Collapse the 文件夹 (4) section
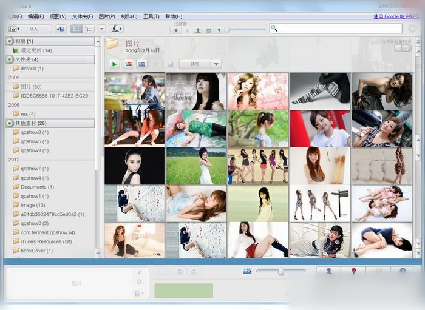425x310 pixels. [x=10, y=59]
